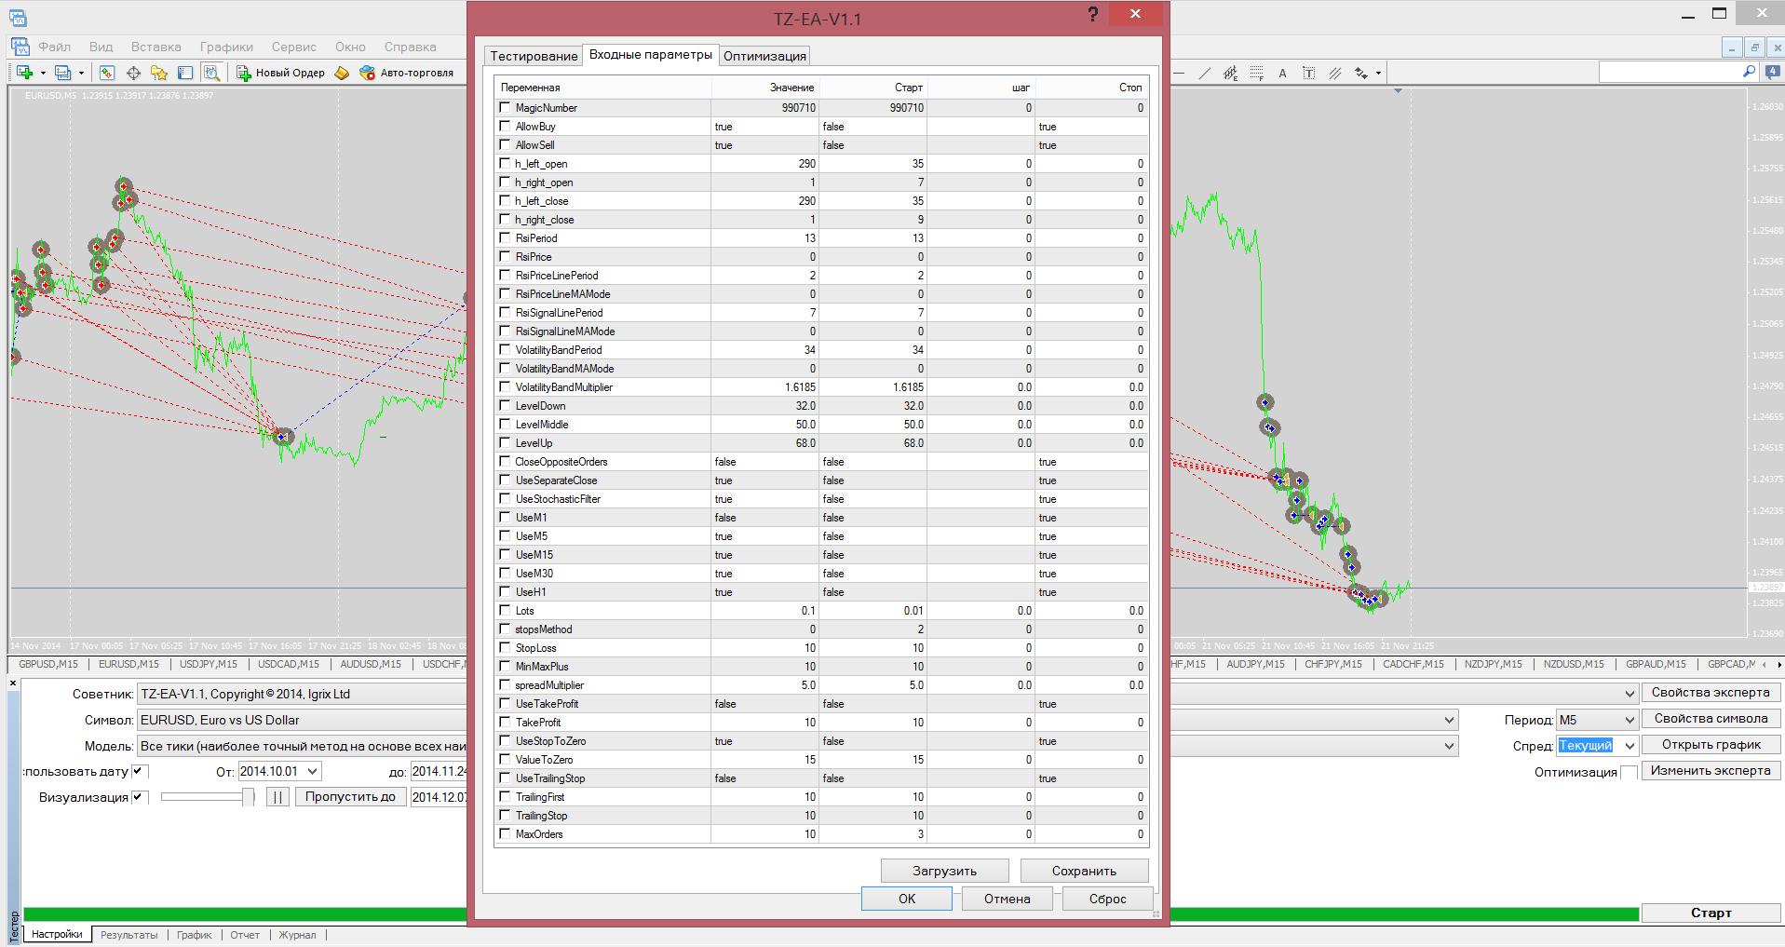Toggle the Strategy Tester magnifier icon
1785x947 pixels.
click(211, 73)
